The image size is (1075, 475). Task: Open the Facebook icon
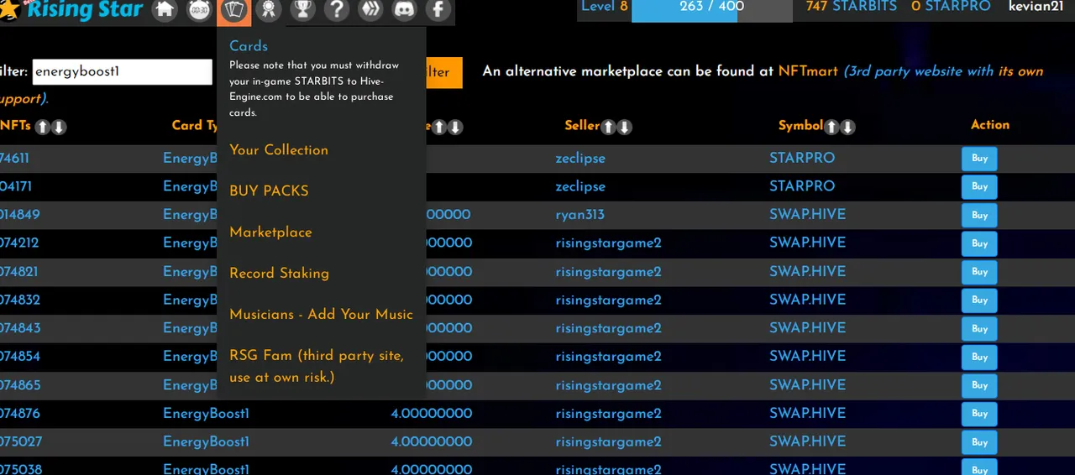[x=438, y=11]
